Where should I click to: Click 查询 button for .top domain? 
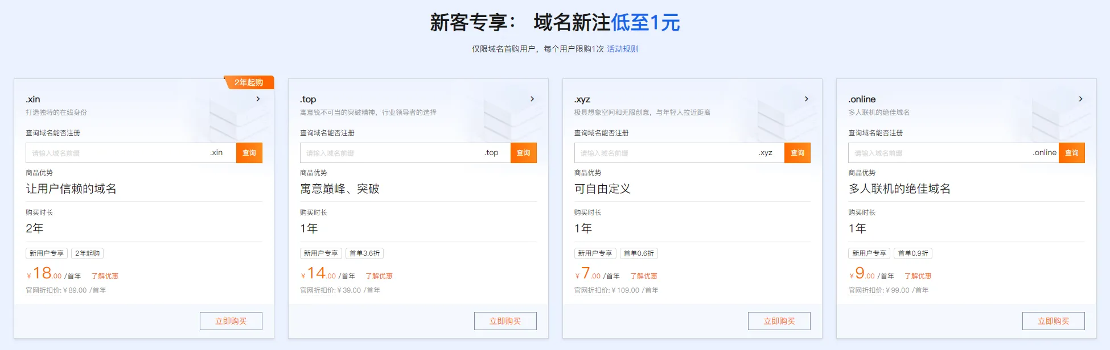click(x=524, y=153)
